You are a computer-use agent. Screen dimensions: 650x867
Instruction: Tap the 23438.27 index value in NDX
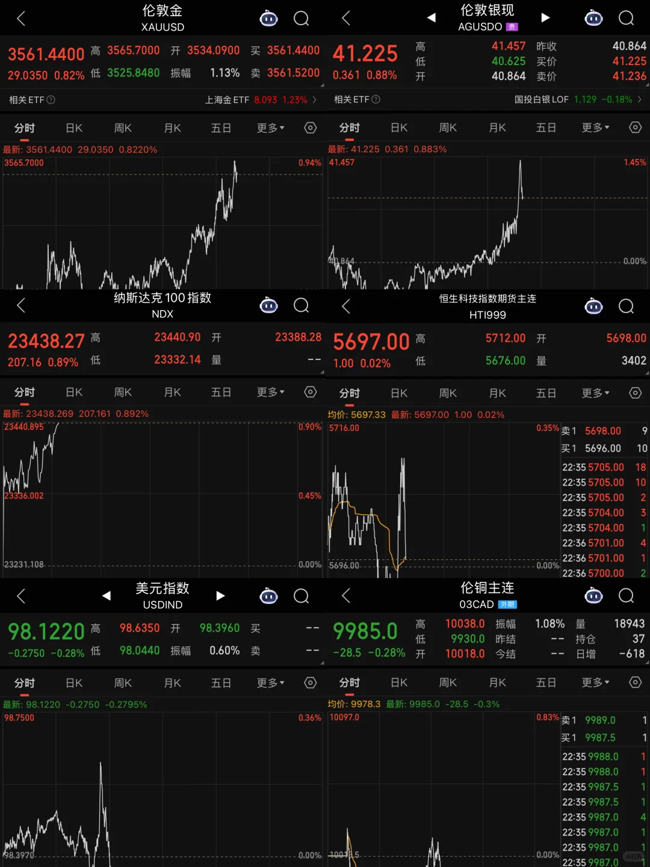[x=46, y=341]
